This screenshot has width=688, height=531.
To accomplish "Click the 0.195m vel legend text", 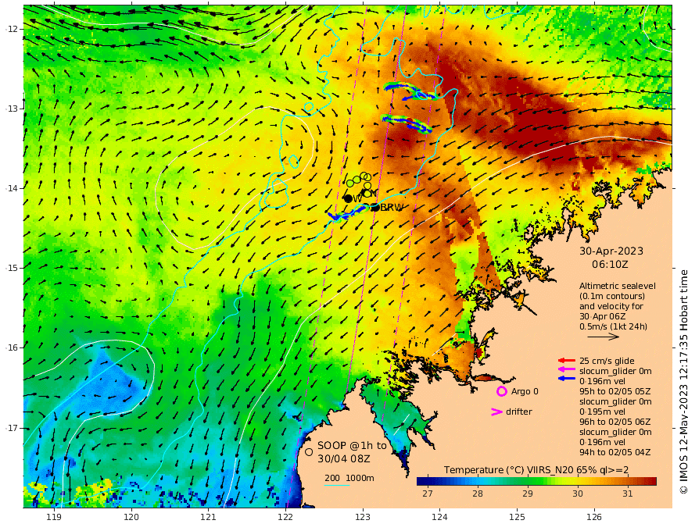I will 603,412.
